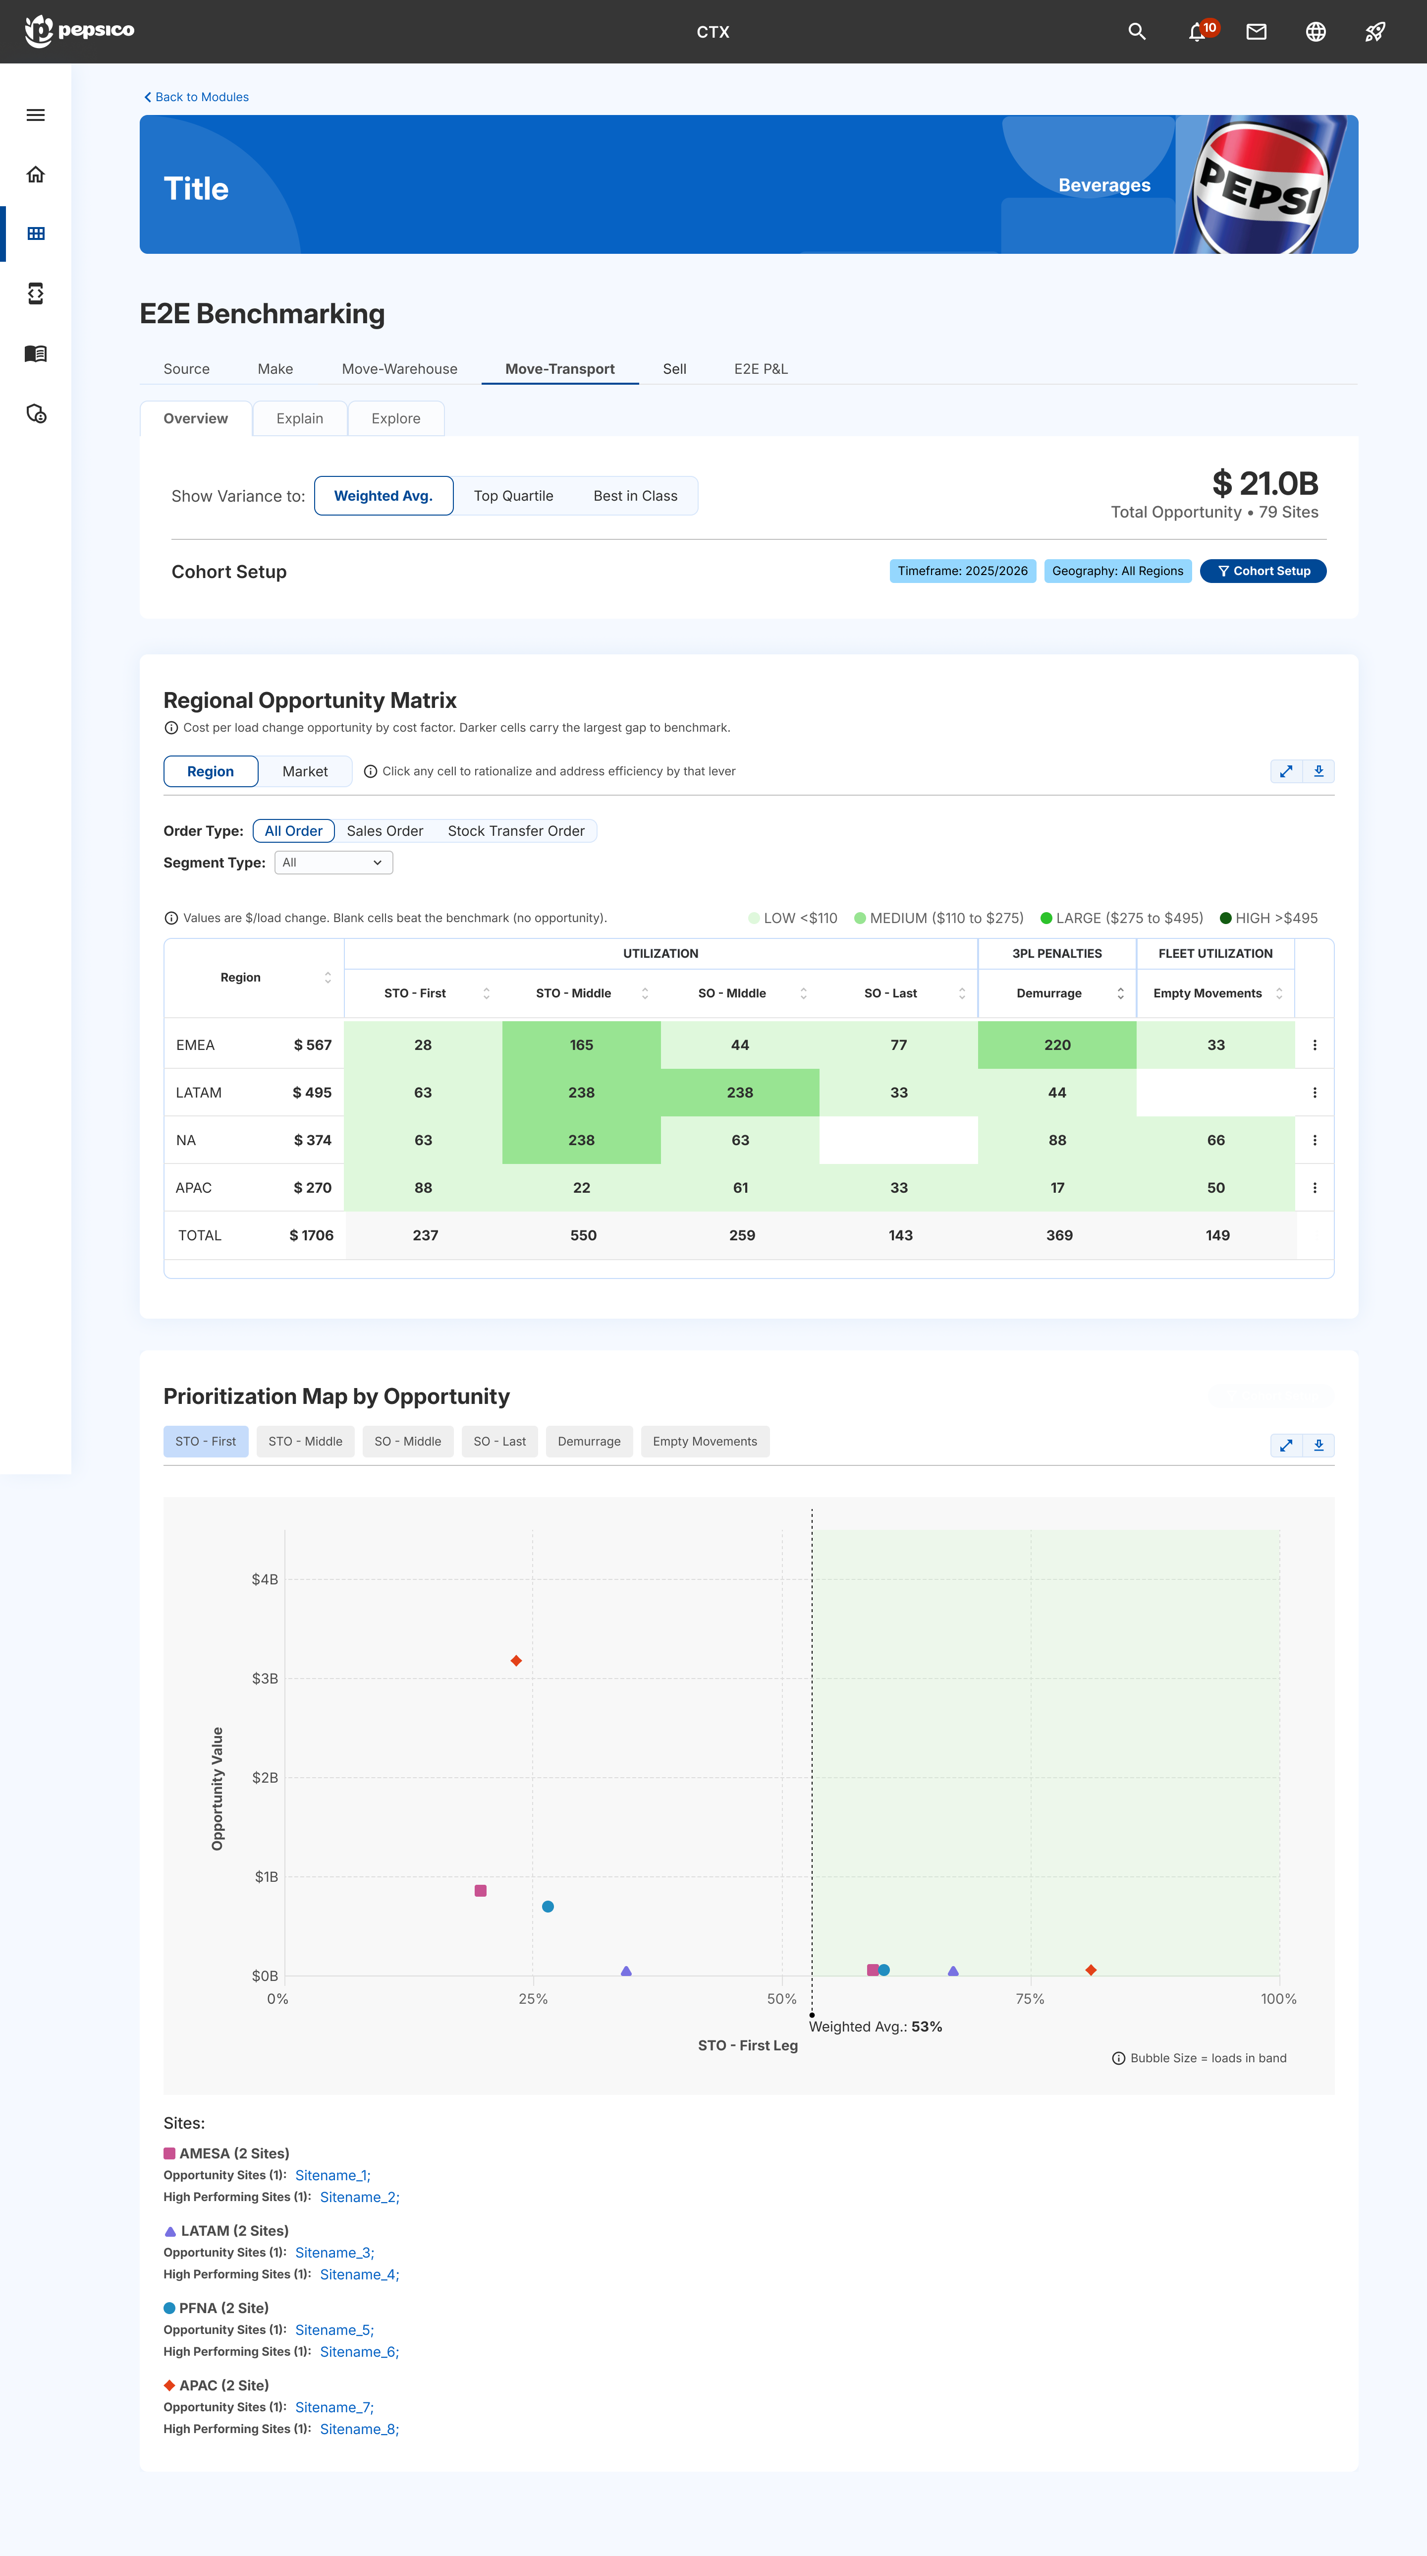Open the mail envelope icon

click(1256, 32)
